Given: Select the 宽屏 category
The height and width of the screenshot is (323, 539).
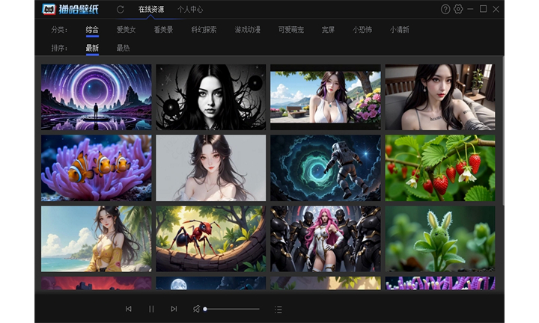Looking at the screenshot, I should (328, 30).
